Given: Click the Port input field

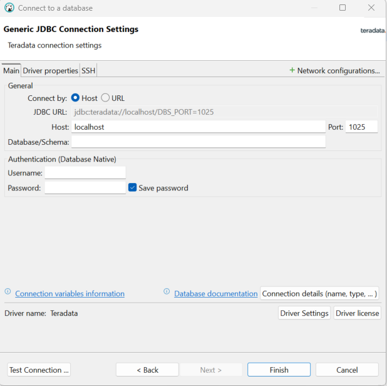Looking at the screenshot, I should (x=361, y=127).
